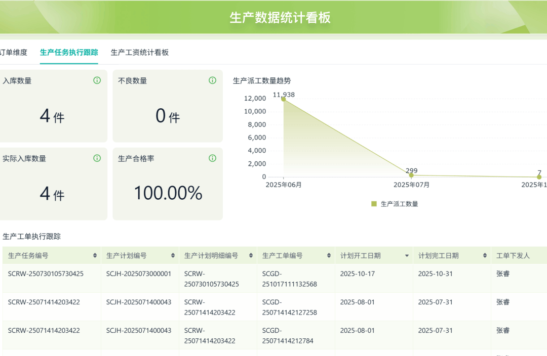Open 生产工资统计看板 tab

click(x=140, y=52)
